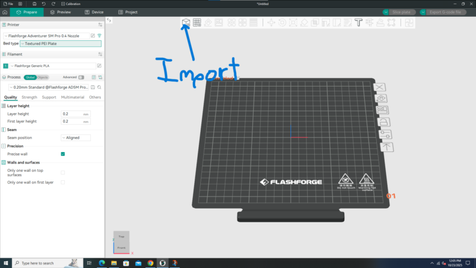Image resolution: width=476 pixels, height=268 pixels.
Task: Click the Arrange all objects toolbar icon
Action: tap(219, 22)
